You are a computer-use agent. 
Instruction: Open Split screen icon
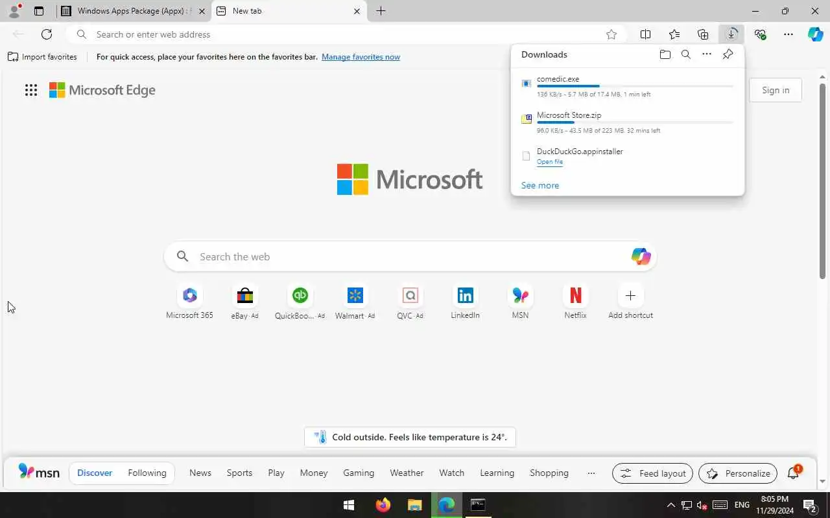pos(645,34)
